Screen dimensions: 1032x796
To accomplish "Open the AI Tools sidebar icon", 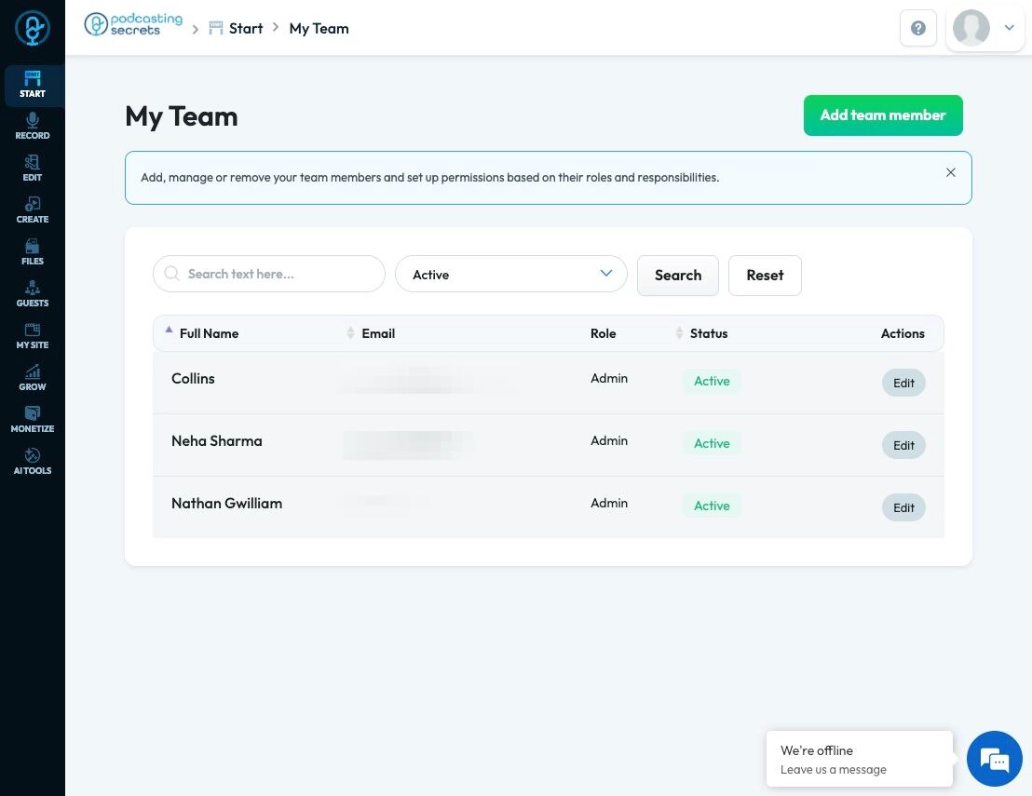I will [x=33, y=455].
